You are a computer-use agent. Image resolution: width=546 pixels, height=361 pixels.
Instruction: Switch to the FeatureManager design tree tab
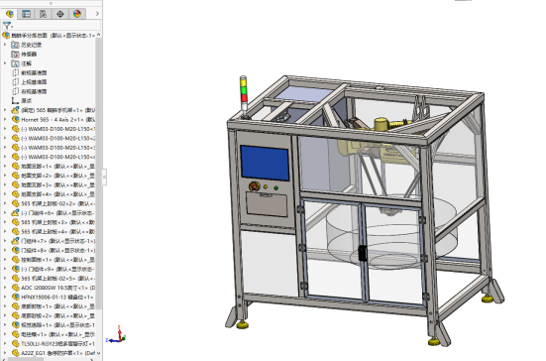[x=9, y=14]
